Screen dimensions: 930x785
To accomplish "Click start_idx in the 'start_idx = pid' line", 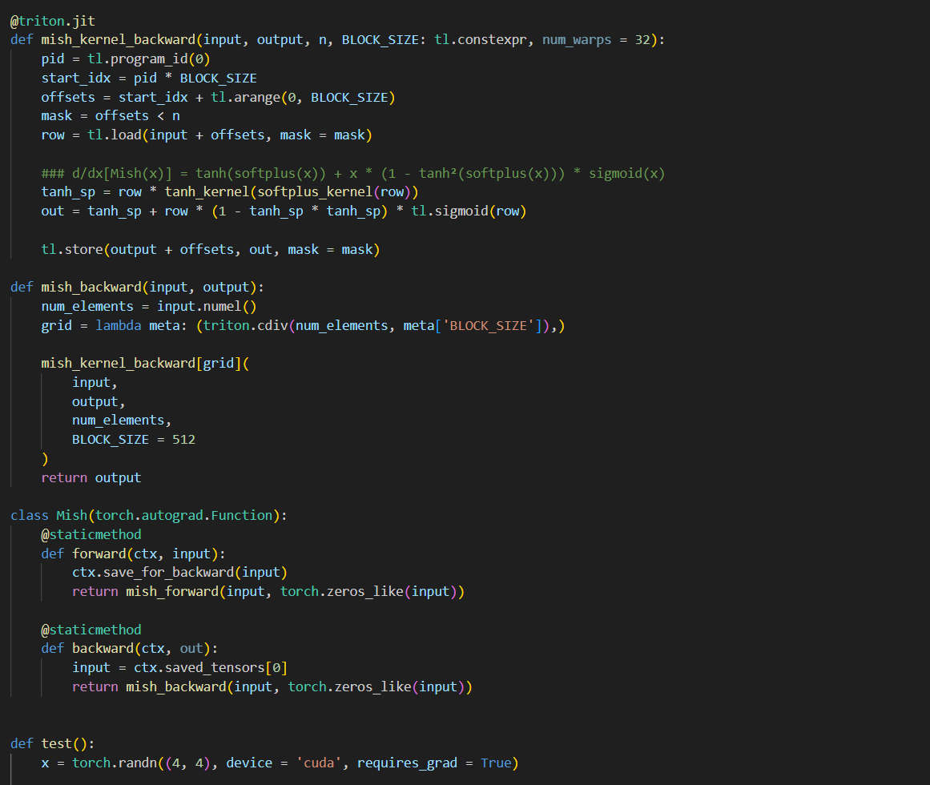I will [76, 78].
